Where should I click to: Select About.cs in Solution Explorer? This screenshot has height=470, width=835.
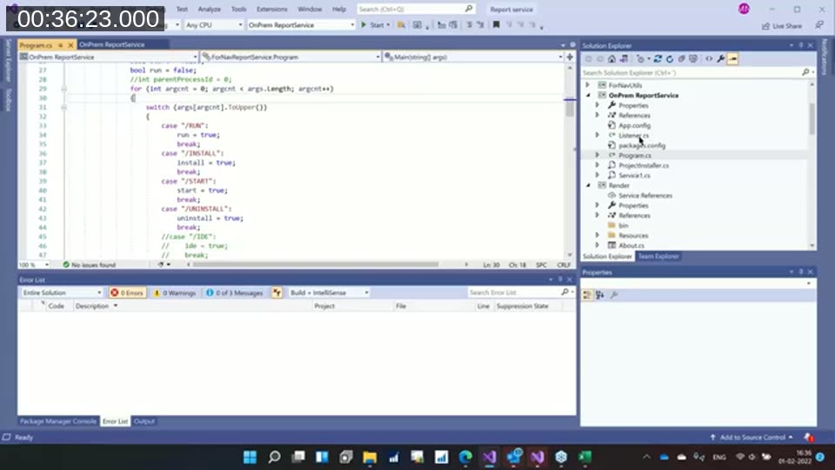coord(631,245)
